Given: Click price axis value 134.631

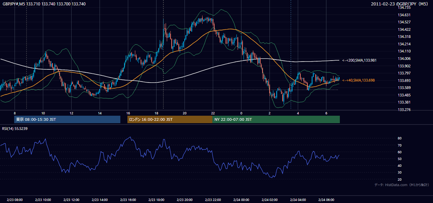Looking at the screenshot, I should (x=404, y=15).
